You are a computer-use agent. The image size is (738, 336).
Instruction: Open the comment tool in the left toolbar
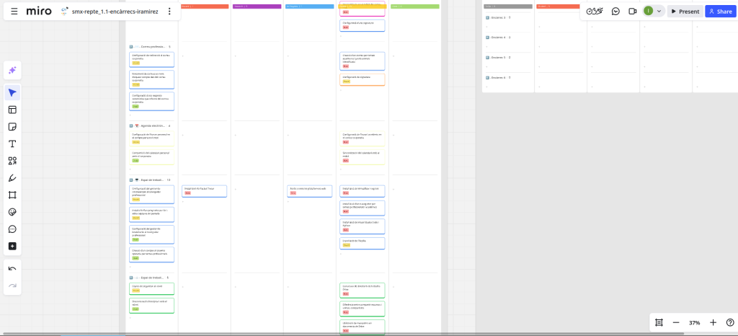[12, 229]
